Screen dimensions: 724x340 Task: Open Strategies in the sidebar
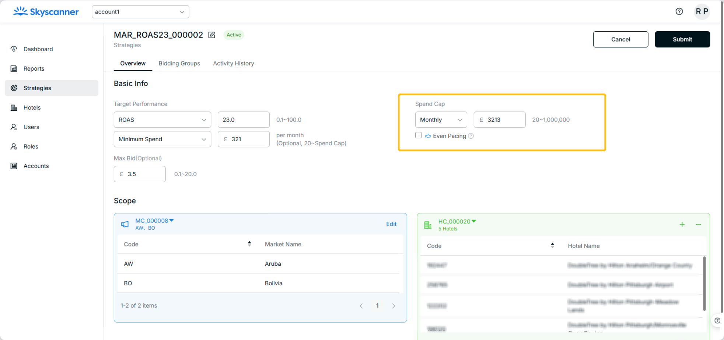(52, 88)
